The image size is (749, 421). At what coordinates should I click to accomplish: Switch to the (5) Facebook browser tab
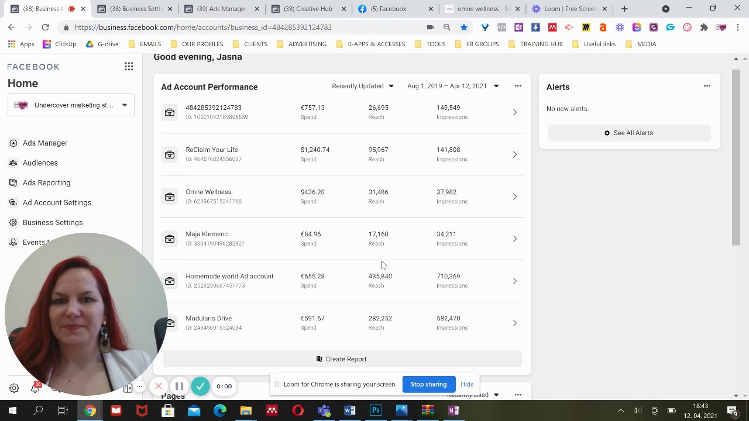(397, 9)
